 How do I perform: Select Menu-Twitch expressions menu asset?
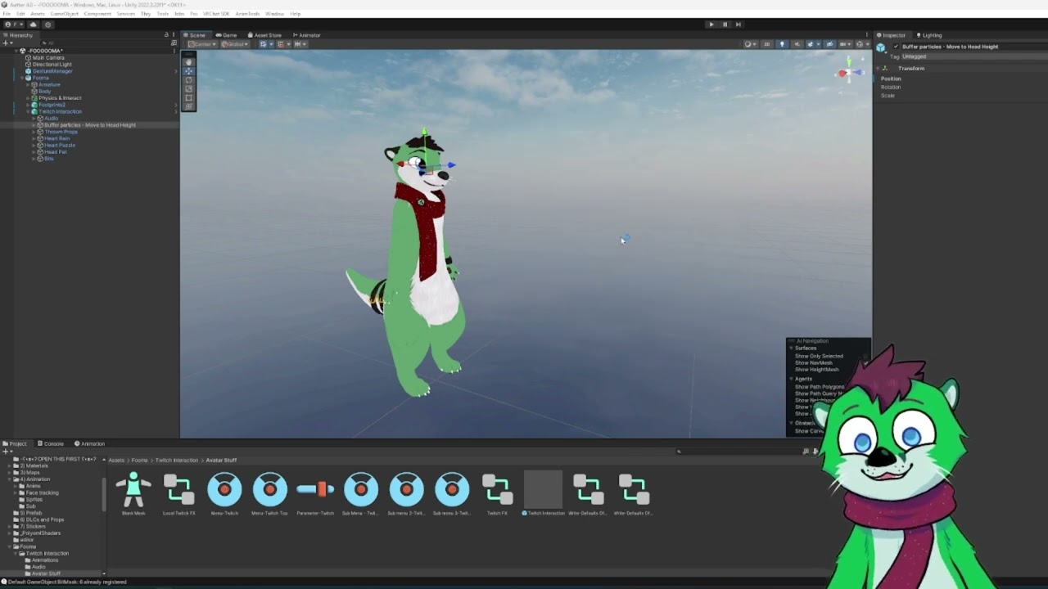(224, 494)
